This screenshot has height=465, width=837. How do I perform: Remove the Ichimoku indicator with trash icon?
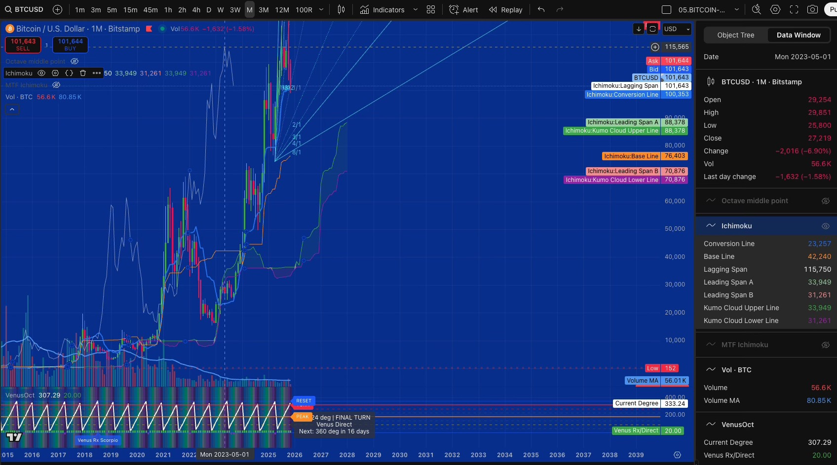point(83,73)
